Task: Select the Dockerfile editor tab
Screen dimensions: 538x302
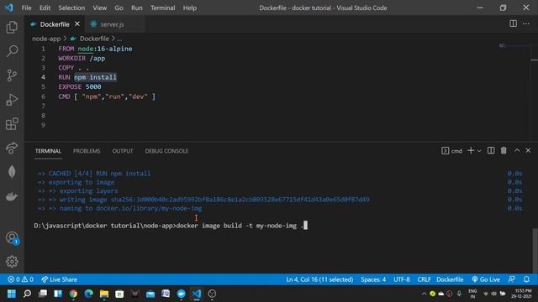Action: (x=55, y=24)
